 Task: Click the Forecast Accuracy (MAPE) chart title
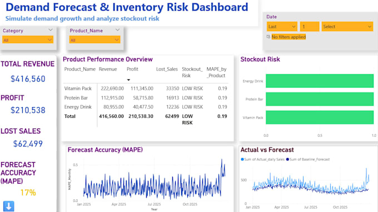(105, 150)
